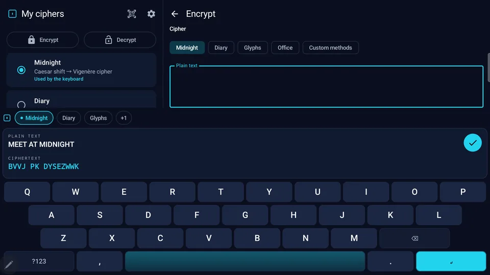Select the Diary chip in keyboard bar
Image resolution: width=490 pixels, height=275 pixels.
[x=69, y=118]
